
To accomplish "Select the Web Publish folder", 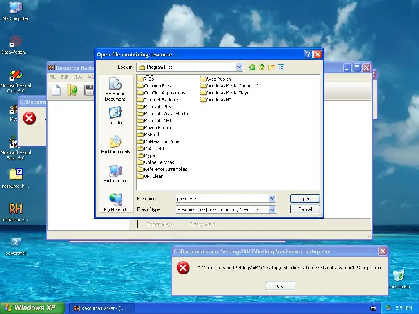I will [216, 79].
